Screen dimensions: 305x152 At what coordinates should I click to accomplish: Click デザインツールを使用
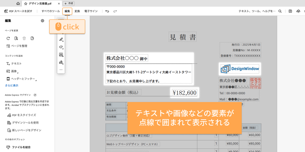coord(23,123)
